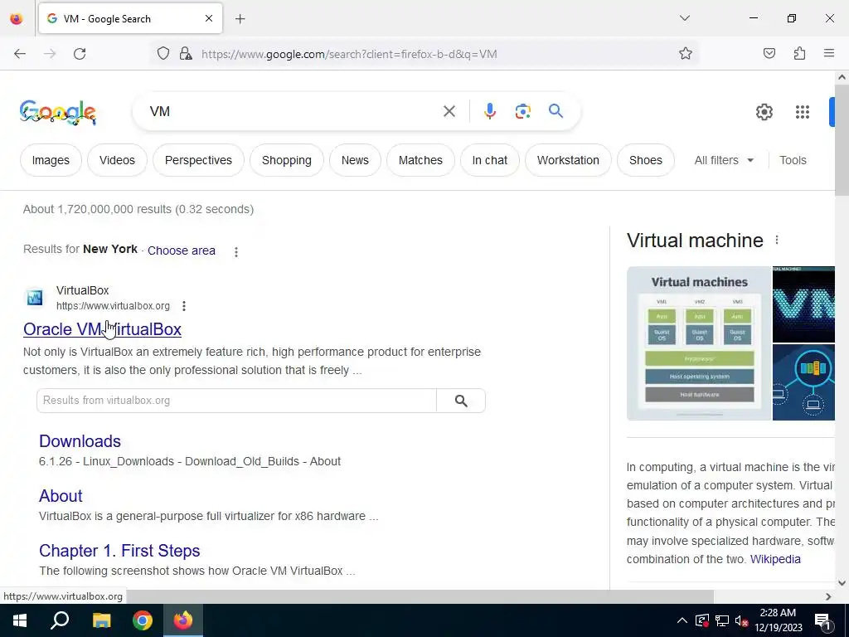Filter results by Images
The image size is (849, 637).
(x=51, y=160)
